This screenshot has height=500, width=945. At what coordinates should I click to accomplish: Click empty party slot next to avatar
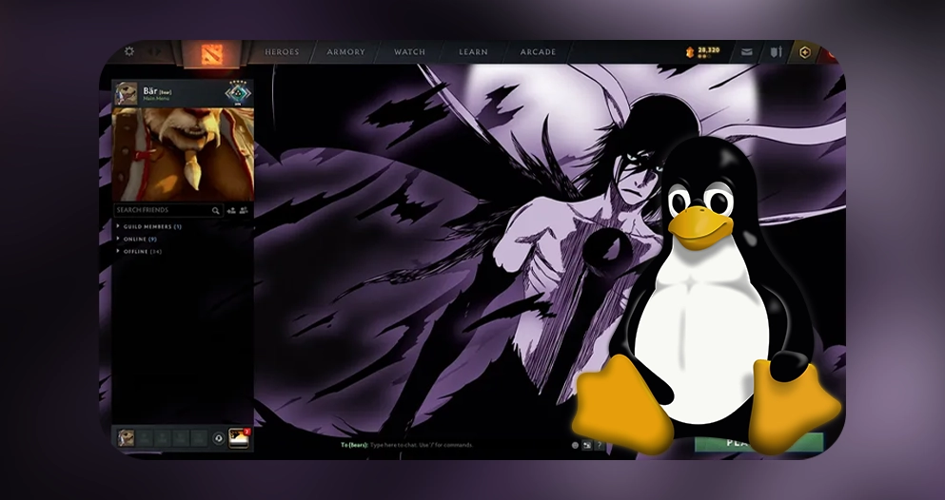point(145,438)
